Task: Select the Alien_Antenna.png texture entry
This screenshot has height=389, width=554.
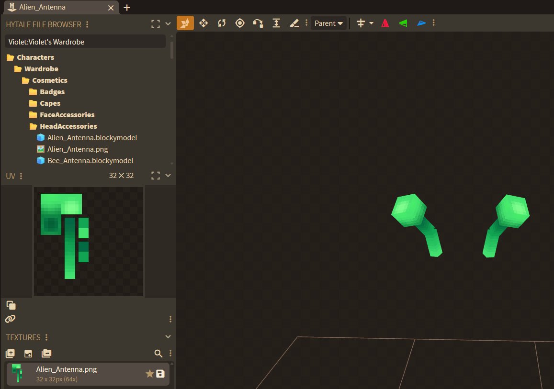Action: click(88, 374)
